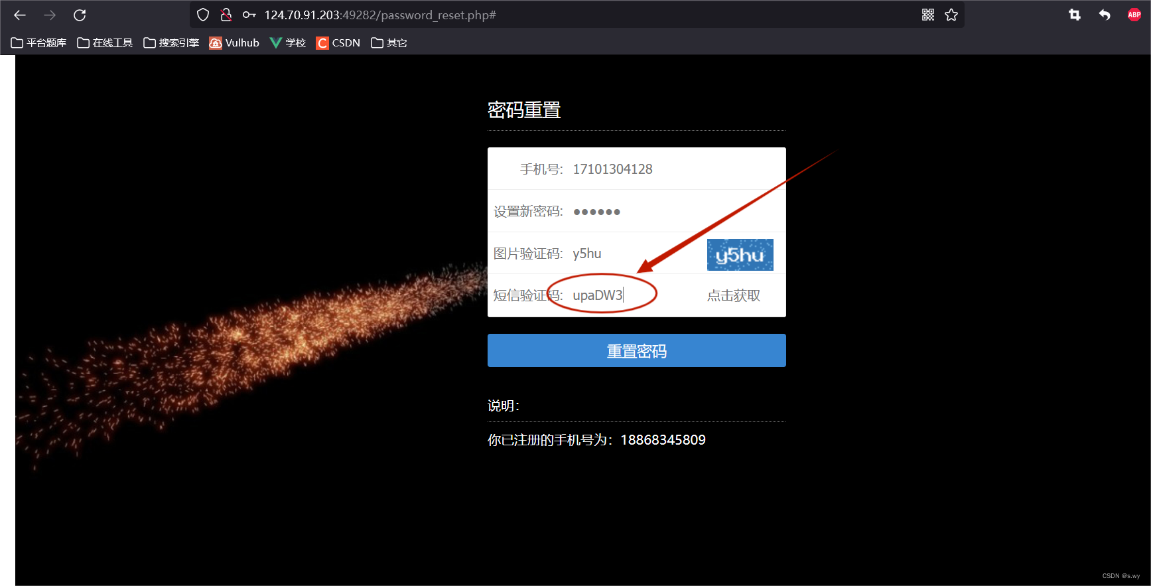Open saved password key icon

(x=249, y=15)
